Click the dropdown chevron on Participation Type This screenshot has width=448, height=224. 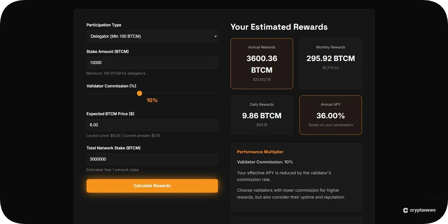[215, 36]
